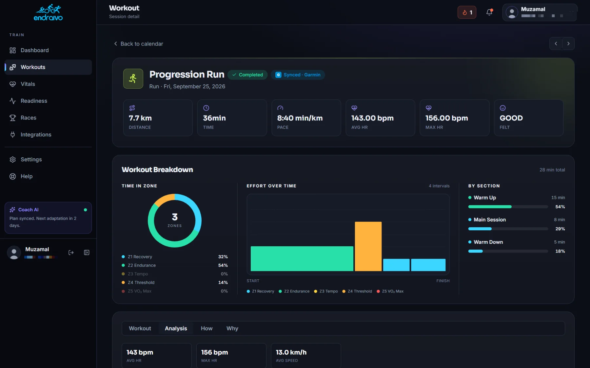Click the Synced Garmin badge

click(x=298, y=75)
